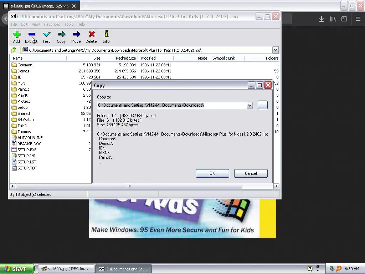The height and width of the screenshot is (274, 365).
Task: Open the Tools menu
Action: tap(69, 24)
